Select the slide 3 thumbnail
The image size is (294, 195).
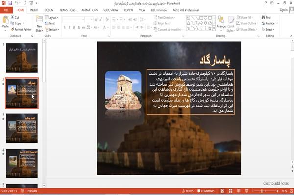coord(22,128)
